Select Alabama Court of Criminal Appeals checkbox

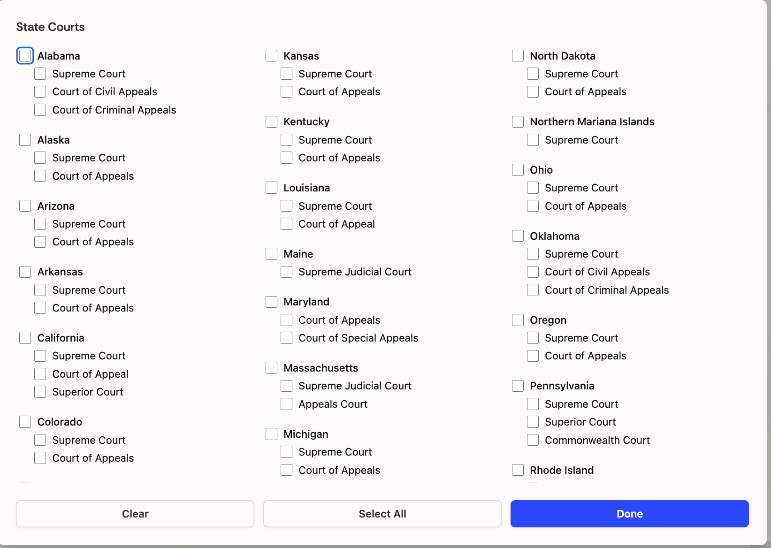[x=40, y=110]
